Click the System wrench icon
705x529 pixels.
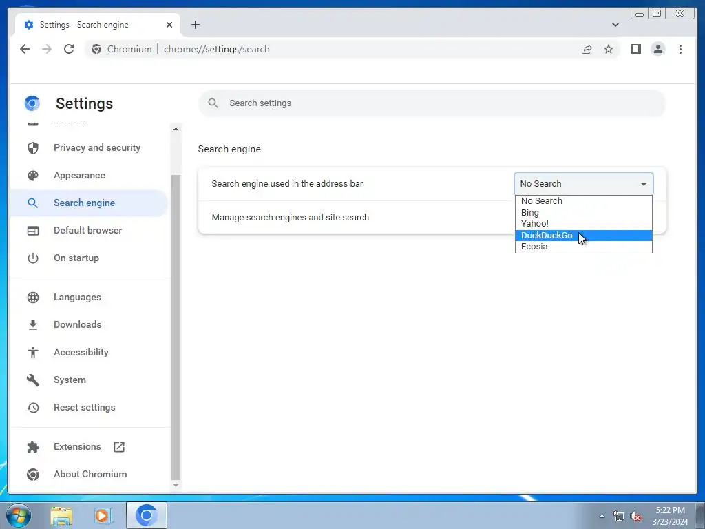point(33,380)
